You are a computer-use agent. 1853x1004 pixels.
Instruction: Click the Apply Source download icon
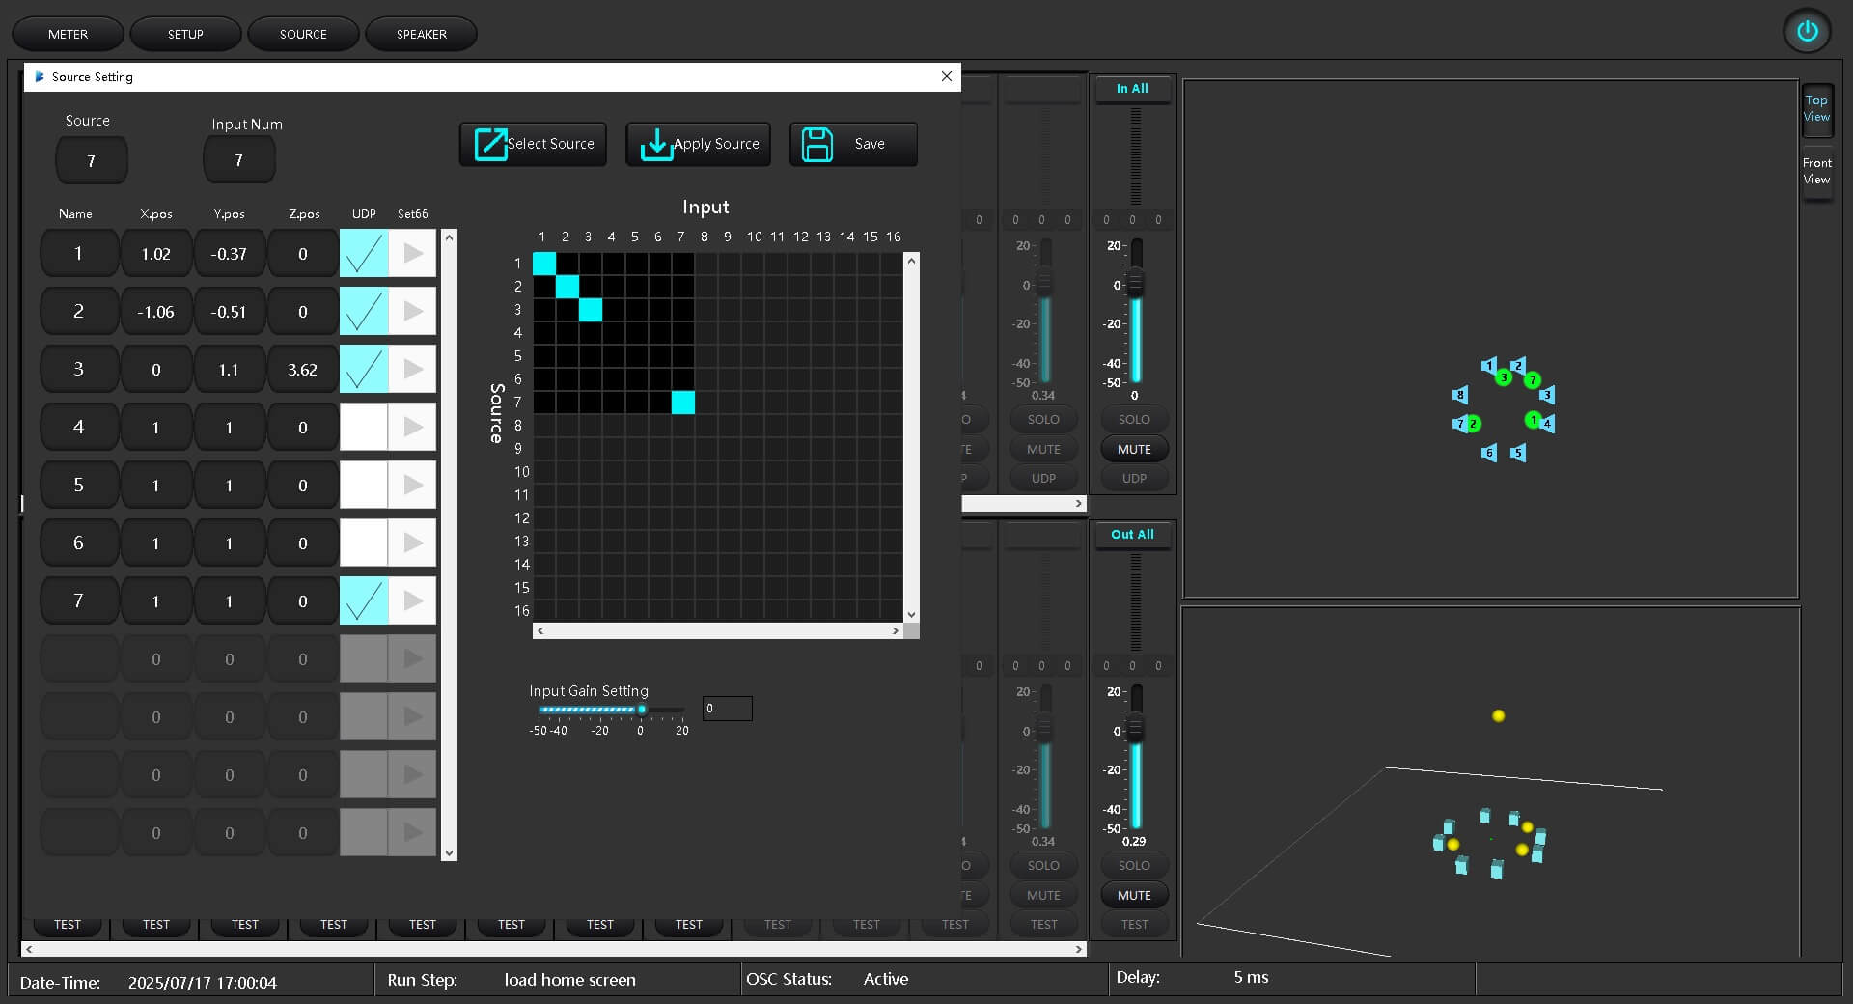tap(656, 144)
